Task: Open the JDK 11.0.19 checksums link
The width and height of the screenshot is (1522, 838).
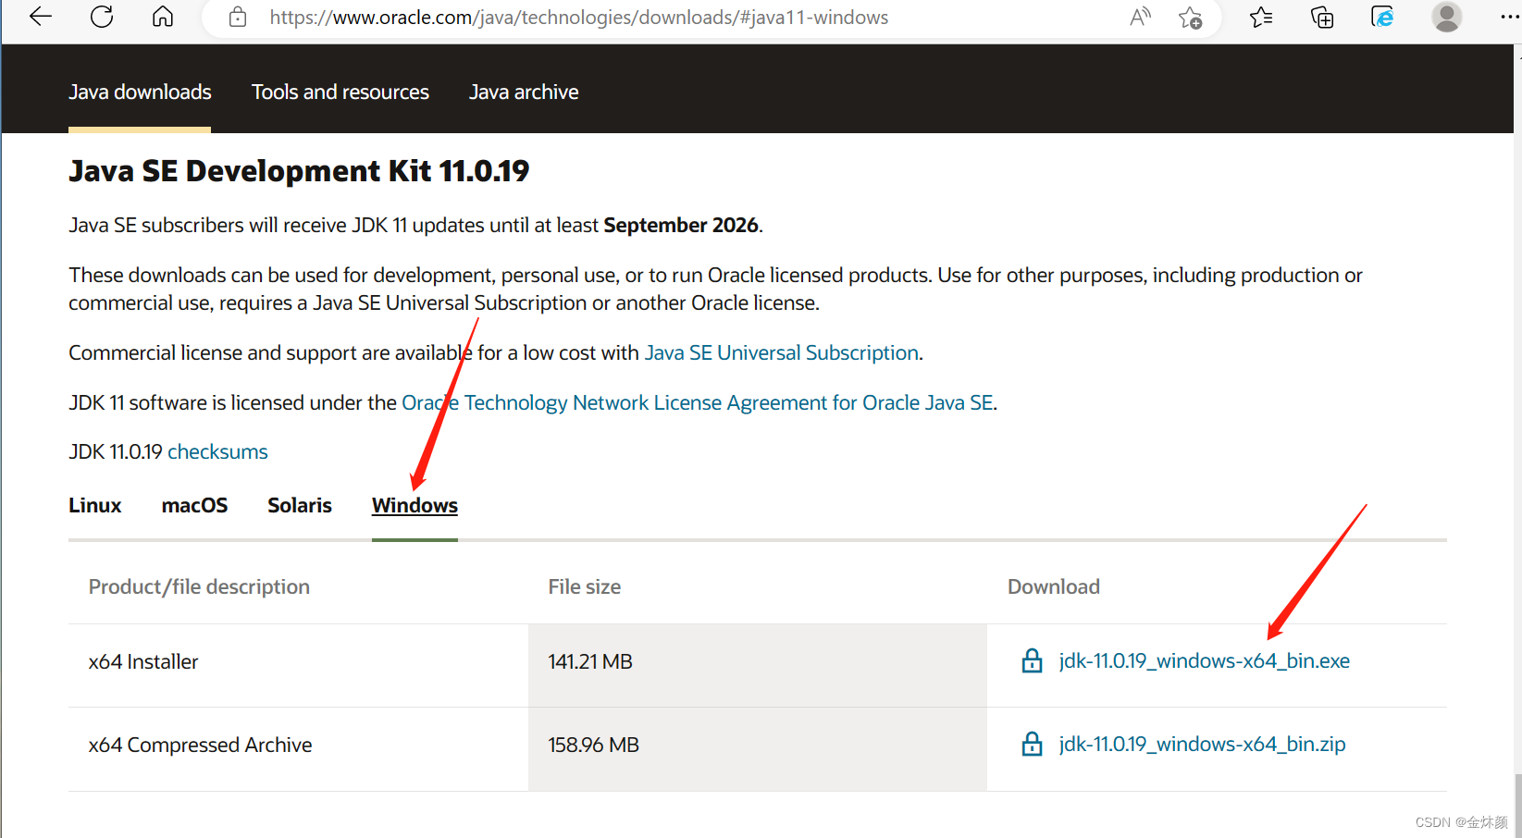Action: 217,451
